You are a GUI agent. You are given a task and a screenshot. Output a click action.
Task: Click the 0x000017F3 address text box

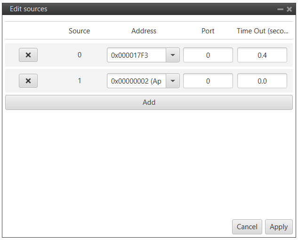click(x=137, y=55)
